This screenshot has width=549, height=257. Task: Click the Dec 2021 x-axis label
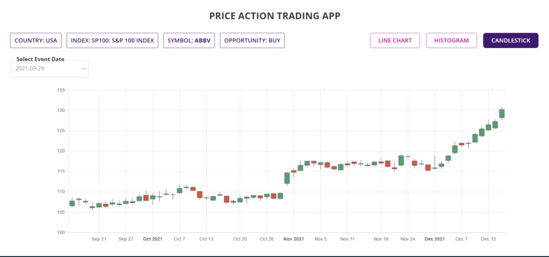tap(434, 239)
